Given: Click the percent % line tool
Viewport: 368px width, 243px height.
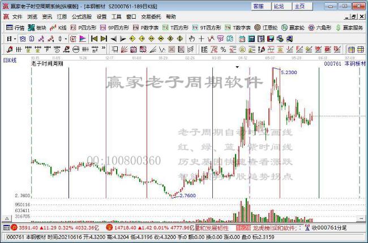Looking at the screenshot, I should click(223, 49).
